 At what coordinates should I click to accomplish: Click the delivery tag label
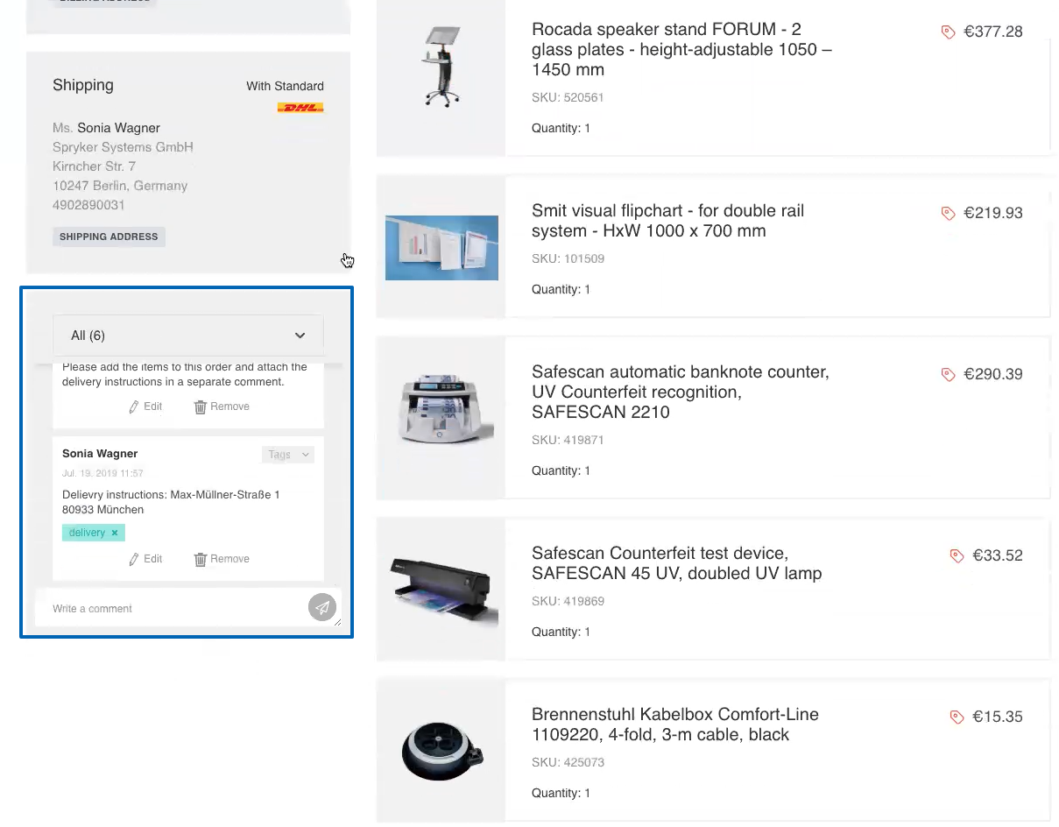point(87,533)
